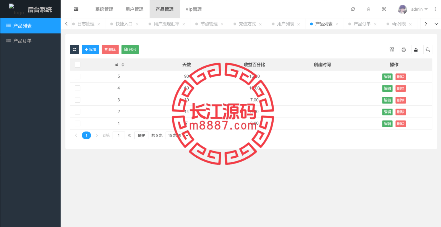Image resolution: width=441 pixels, height=227 pixels.
Task: Open the admin account dropdown
Action: [x=419, y=9]
